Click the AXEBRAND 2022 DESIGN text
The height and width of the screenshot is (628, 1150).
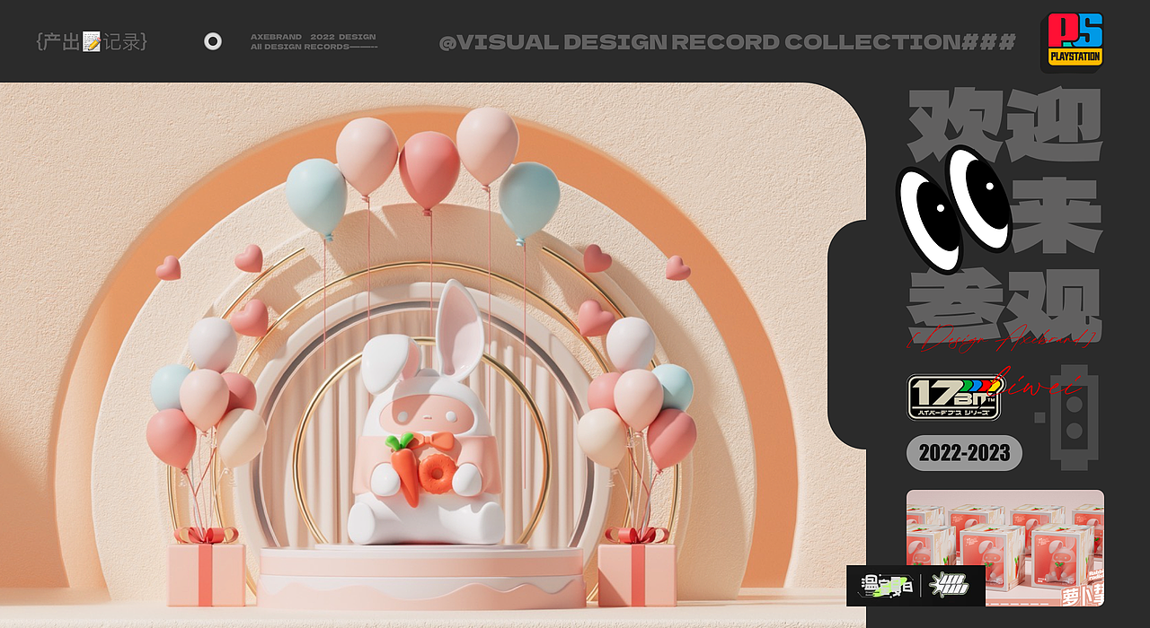313,37
